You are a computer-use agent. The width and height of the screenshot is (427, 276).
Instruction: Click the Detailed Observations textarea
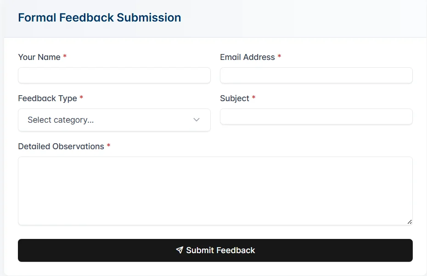point(215,190)
